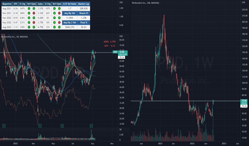The height and width of the screenshot is (146, 249).
Task: Click the '2.5B' volume axis label
Action: pos(121,135)
